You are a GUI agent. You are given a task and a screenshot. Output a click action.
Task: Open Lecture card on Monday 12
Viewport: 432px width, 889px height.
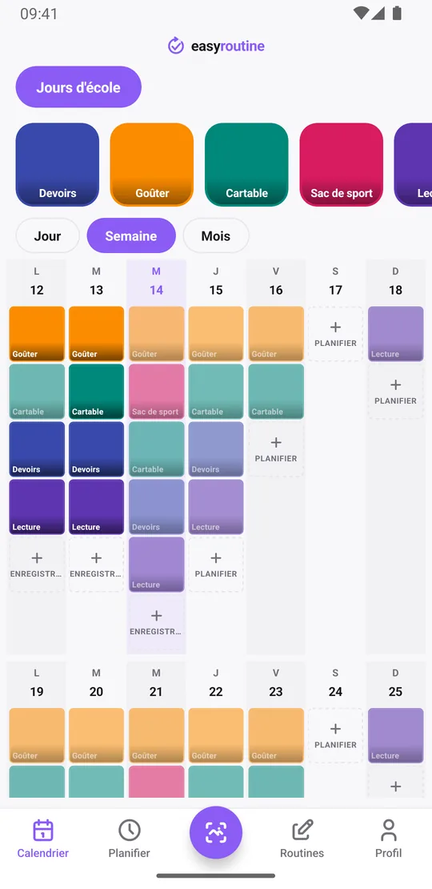tap(37, 507)
